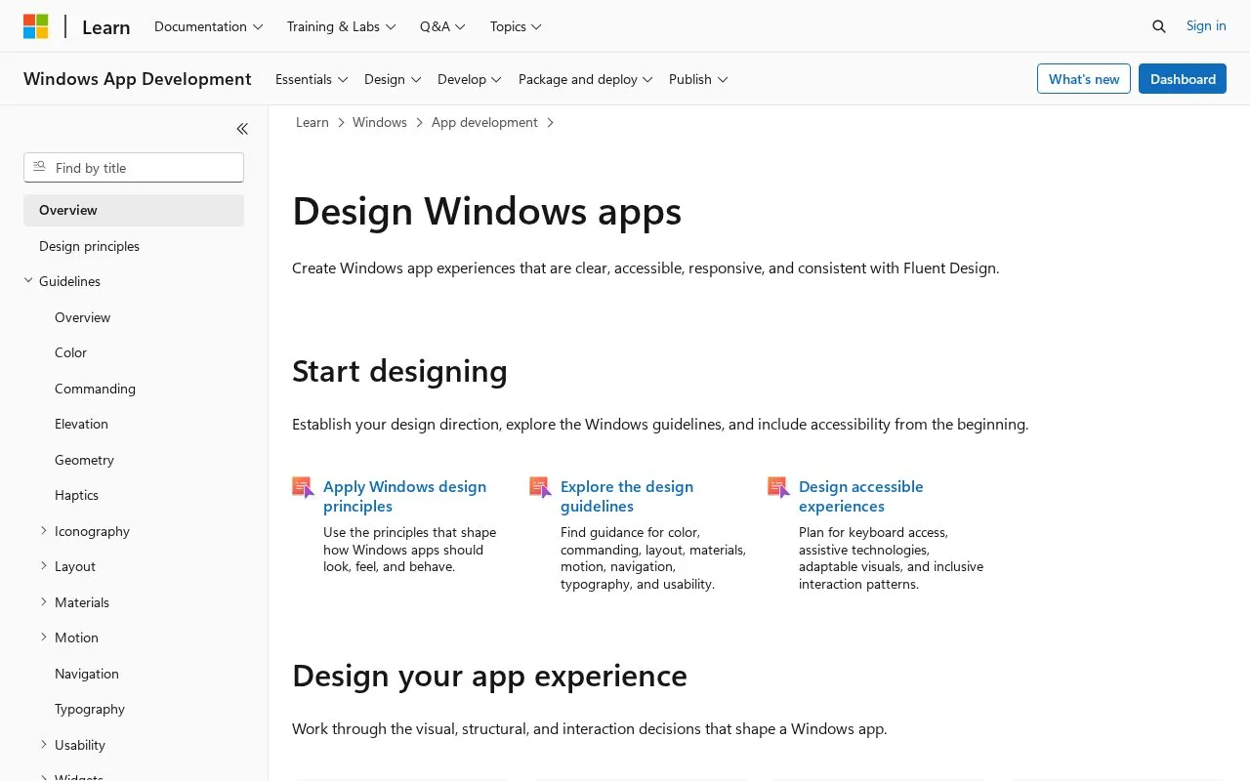Expand the Usability tree node
Viewport: 1250px width, 781px height.
coord(44,744)
